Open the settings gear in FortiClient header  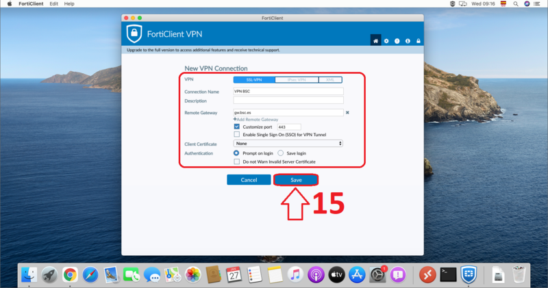pos(386,41)
